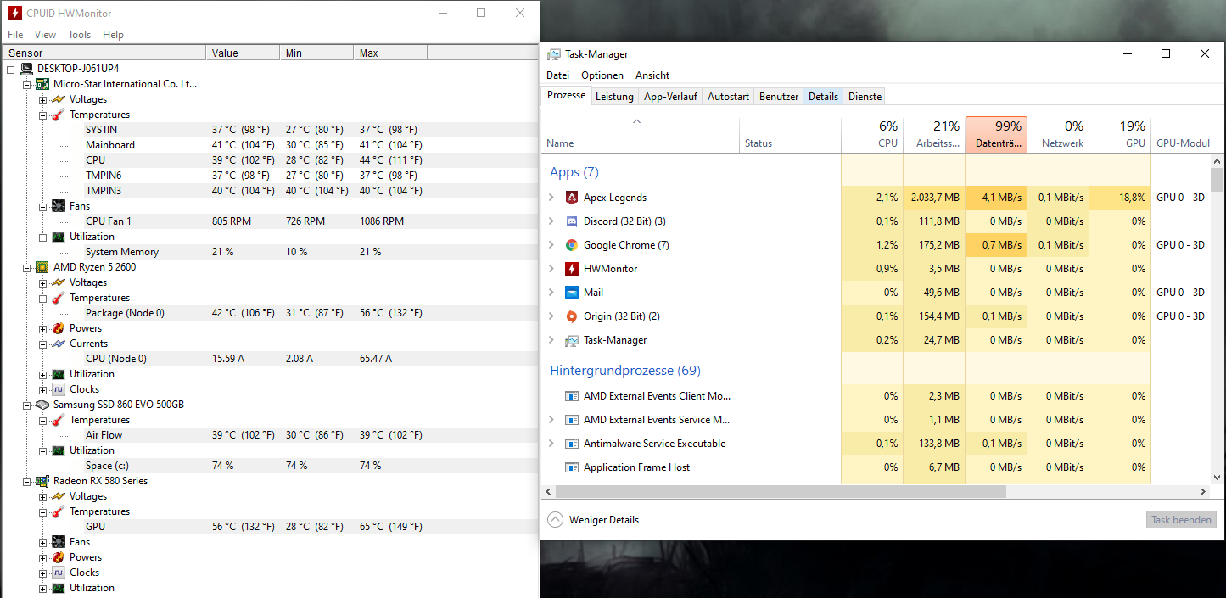The height and width of the screenshot is (598, 1226).
Task: Open the View menu in HWMonitor
Action: 45,35
